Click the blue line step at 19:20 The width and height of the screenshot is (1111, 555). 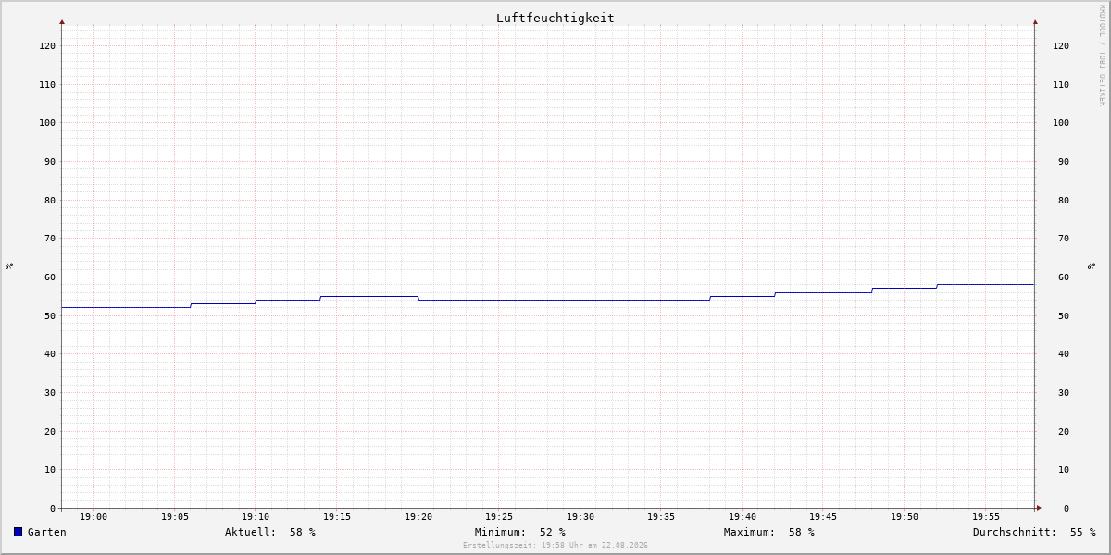pyautogui.click(x=418, y=298)
